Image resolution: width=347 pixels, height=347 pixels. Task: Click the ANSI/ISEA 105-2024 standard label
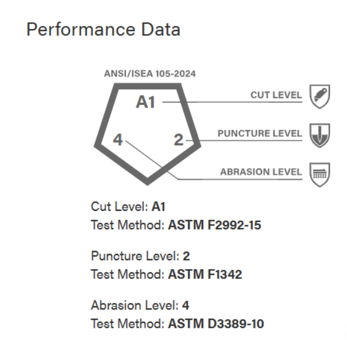pos(150,74)
